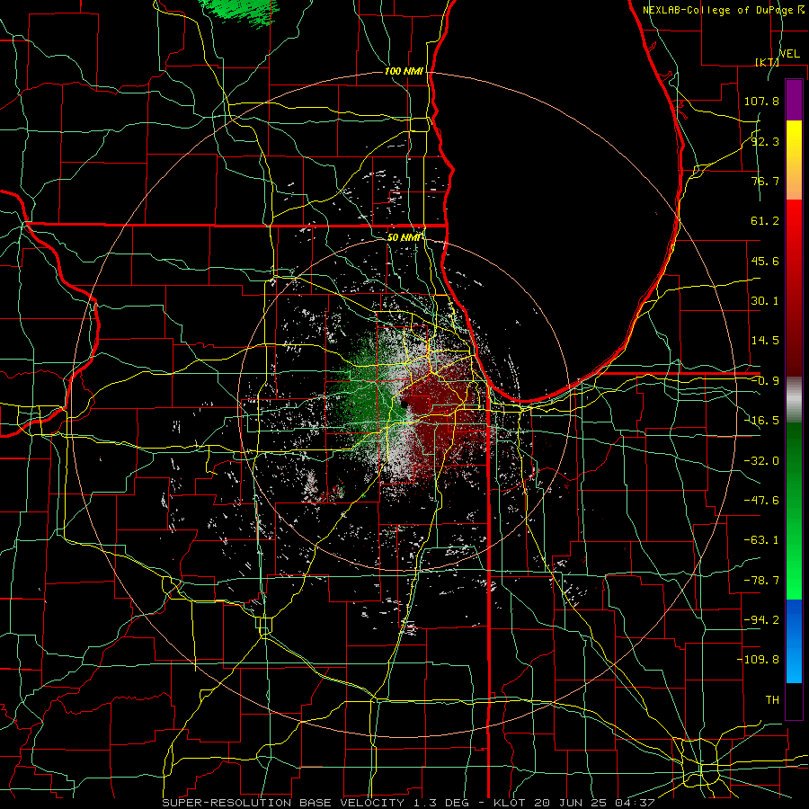Click the -94.2 scale value
This screenshot has width=809, height=809.
761,620
